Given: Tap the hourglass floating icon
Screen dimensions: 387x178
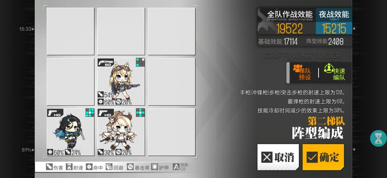Looking at the screenshot, I should (378, 139).
